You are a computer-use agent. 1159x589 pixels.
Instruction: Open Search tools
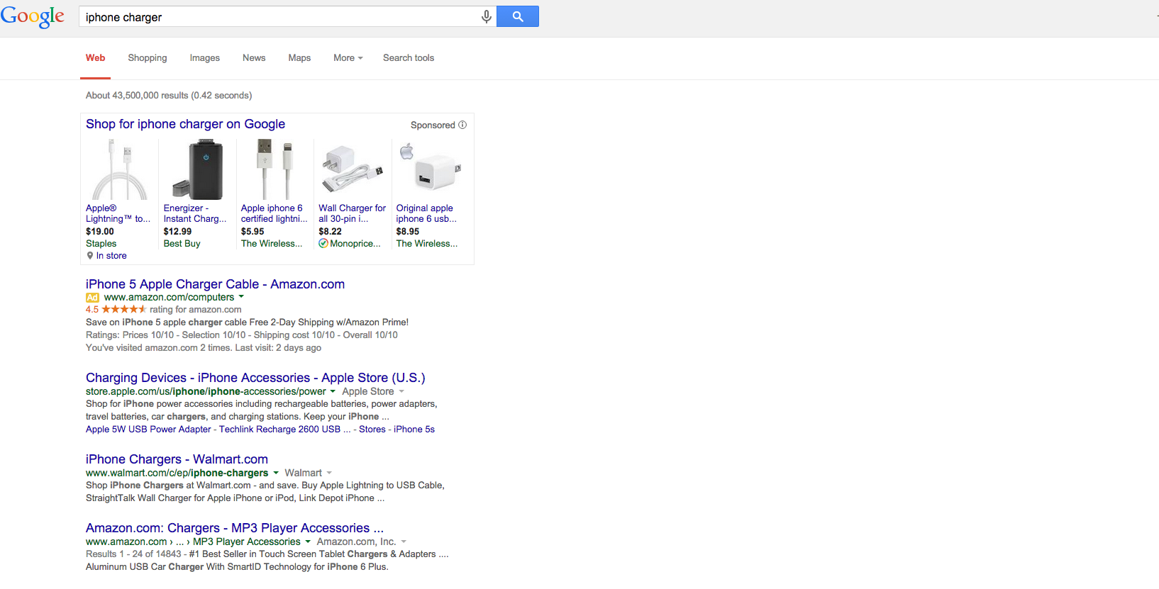click(x=409, y=58)
